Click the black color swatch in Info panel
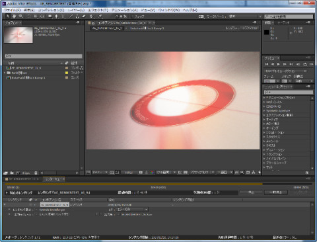The image size is (317, 242). pos(267,32)
